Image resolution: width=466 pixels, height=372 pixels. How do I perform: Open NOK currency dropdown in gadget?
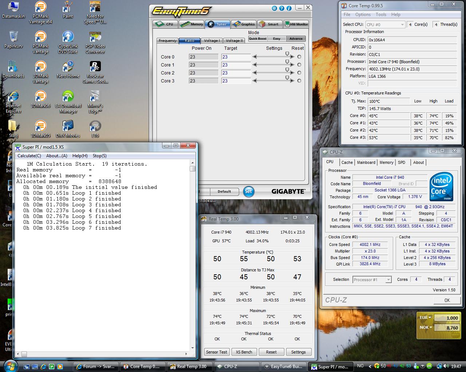425,327
